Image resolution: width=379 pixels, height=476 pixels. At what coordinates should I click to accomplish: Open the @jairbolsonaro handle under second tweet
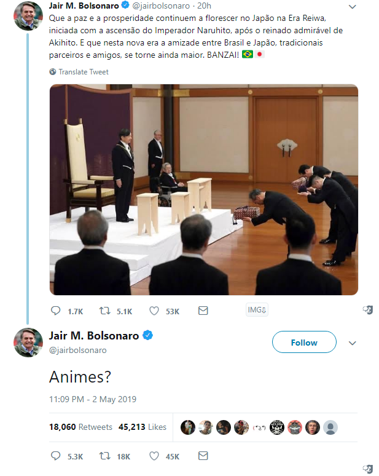click(77, 350)
